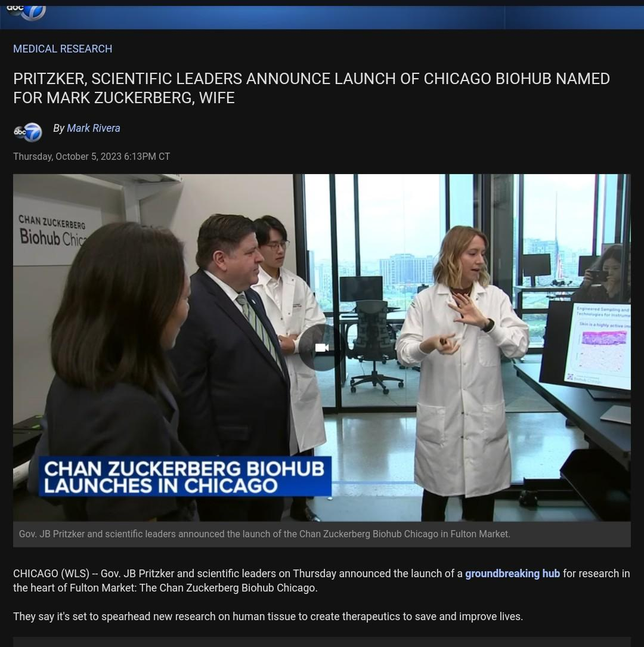The width and height of the screenshot is (644, 647).
Task: Select the Thursday, October 5, 2023 timestamp
Action: click(x=92, y=157)
